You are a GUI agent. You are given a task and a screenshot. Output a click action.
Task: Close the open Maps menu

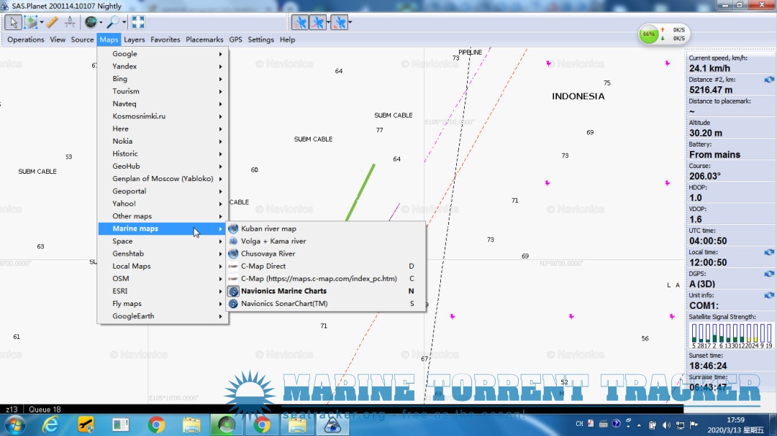(x=109, y=40)
